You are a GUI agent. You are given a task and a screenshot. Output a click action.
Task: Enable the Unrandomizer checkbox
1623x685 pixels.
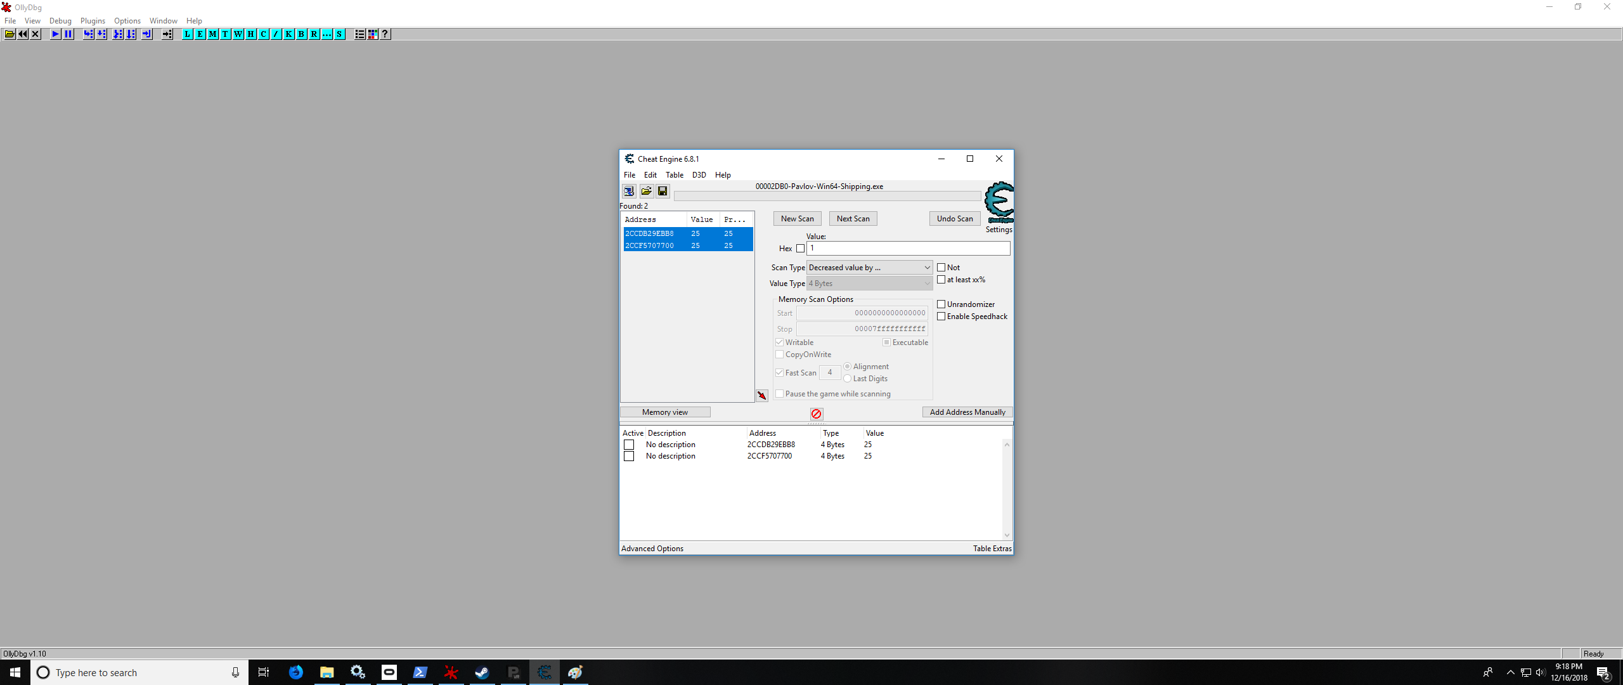pyautogui.click(x=941, y=304)
